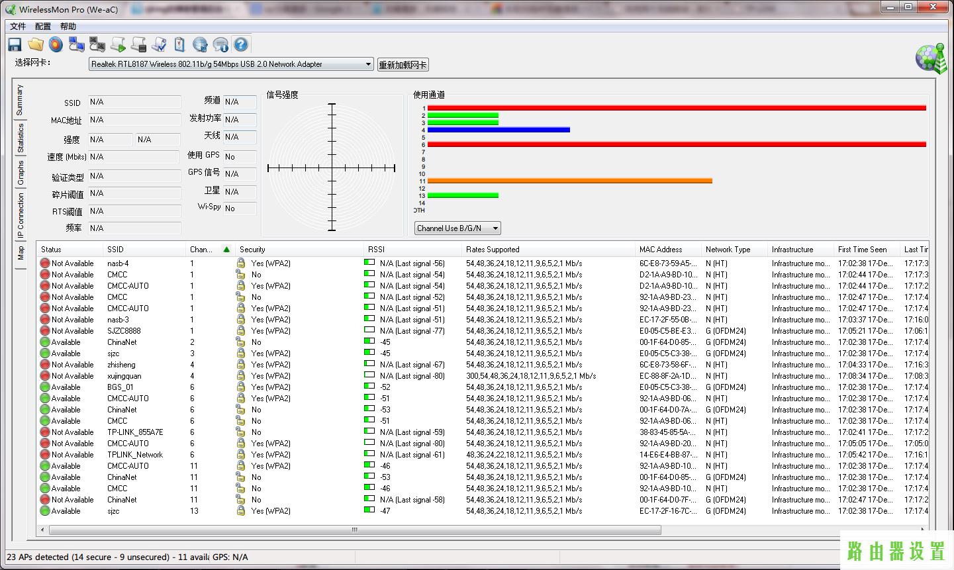Click the connect computers toolbar icon
Image resolution: width=954 pixels, height=570 pixels.
pos(77,44)
